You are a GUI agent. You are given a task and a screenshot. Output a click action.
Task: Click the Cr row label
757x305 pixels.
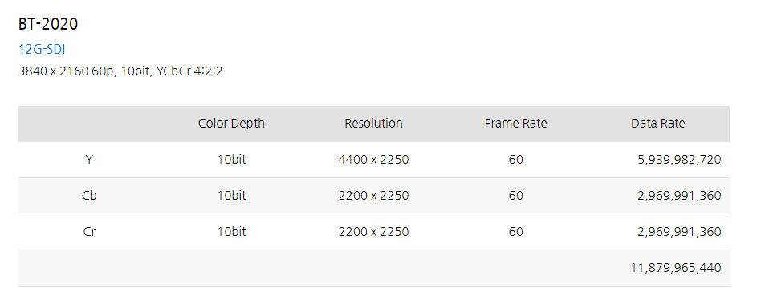pyautogui.click(x=89, y=232)
